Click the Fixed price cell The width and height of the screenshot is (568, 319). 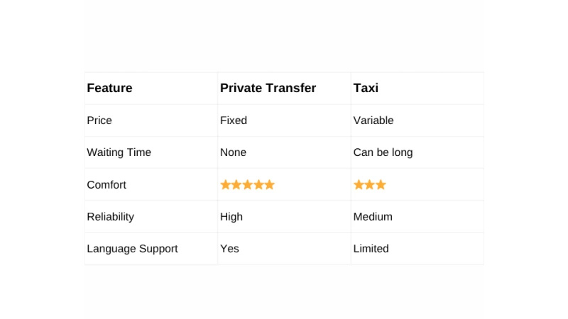click(x=234, y=121)
